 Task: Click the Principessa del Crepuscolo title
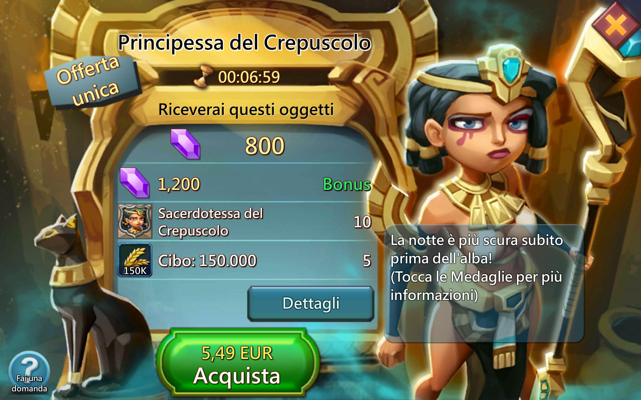[x=244, y=43]
